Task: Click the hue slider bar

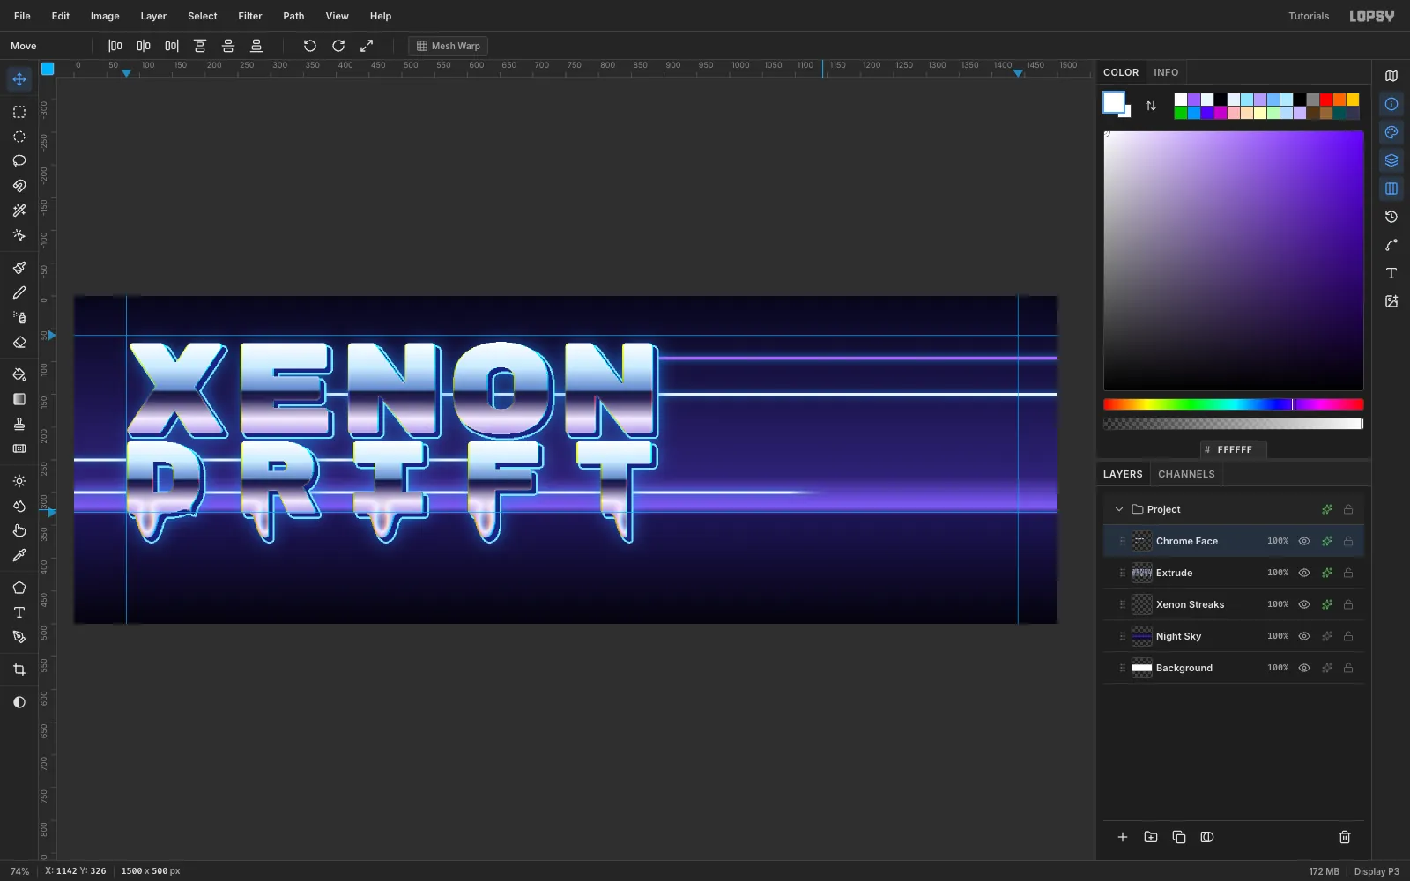Action: coord(1234,404)
